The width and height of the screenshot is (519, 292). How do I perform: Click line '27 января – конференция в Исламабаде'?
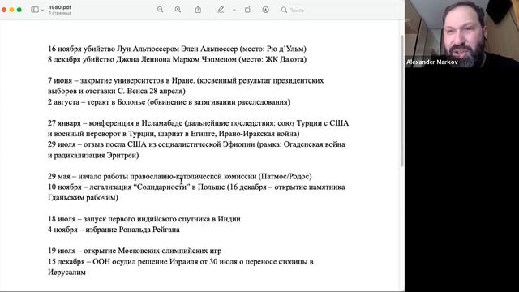pos(198,123)
